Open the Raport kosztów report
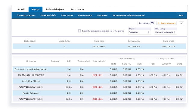 [67, 15]
